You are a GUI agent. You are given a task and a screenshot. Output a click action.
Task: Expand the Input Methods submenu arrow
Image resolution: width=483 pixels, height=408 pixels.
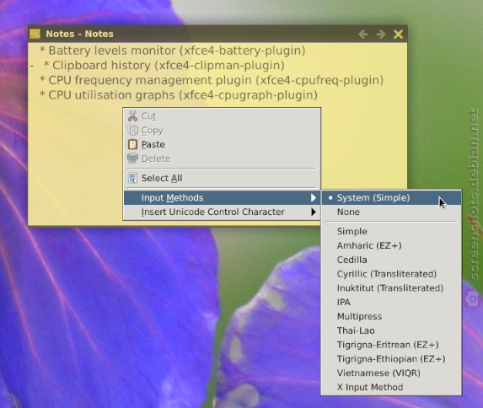point(314,198)
